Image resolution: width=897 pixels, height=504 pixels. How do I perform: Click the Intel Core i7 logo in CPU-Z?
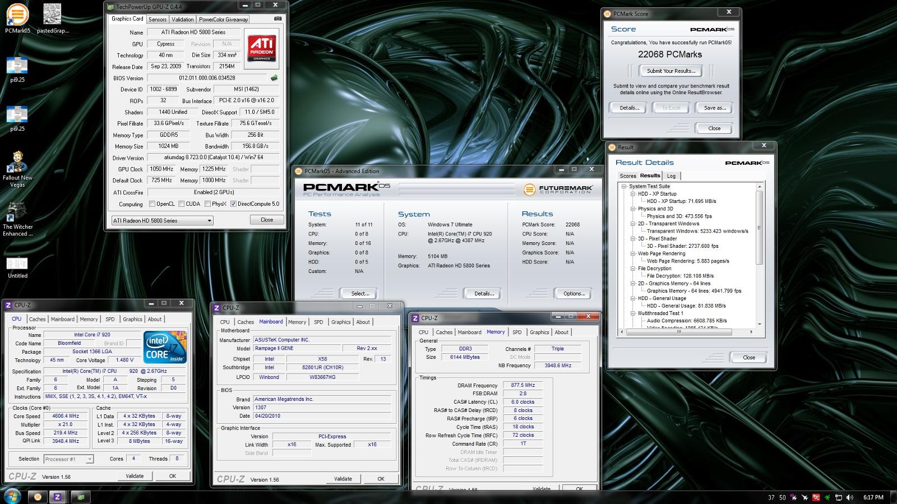click(x=165, y=348)
